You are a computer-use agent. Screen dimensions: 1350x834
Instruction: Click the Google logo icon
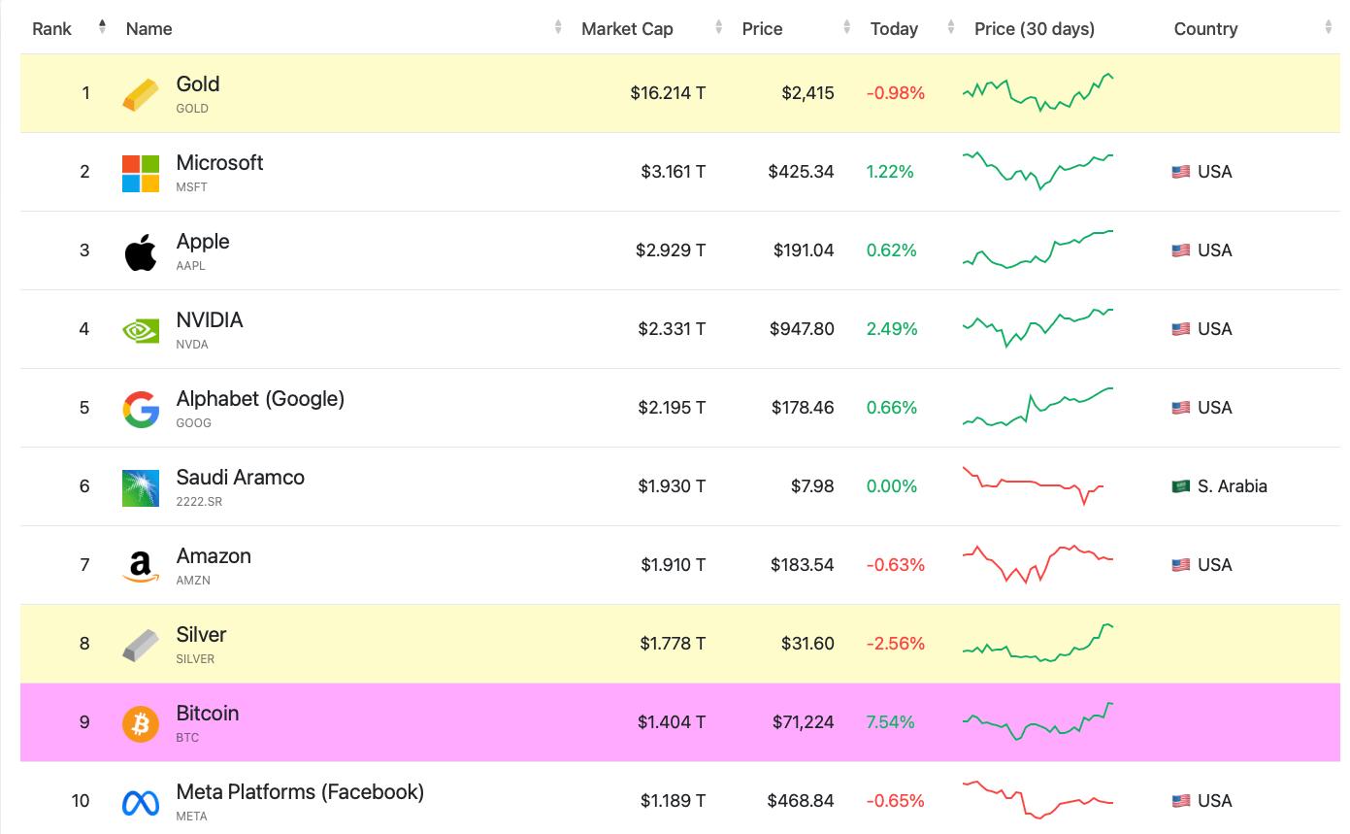coord(141,409)
